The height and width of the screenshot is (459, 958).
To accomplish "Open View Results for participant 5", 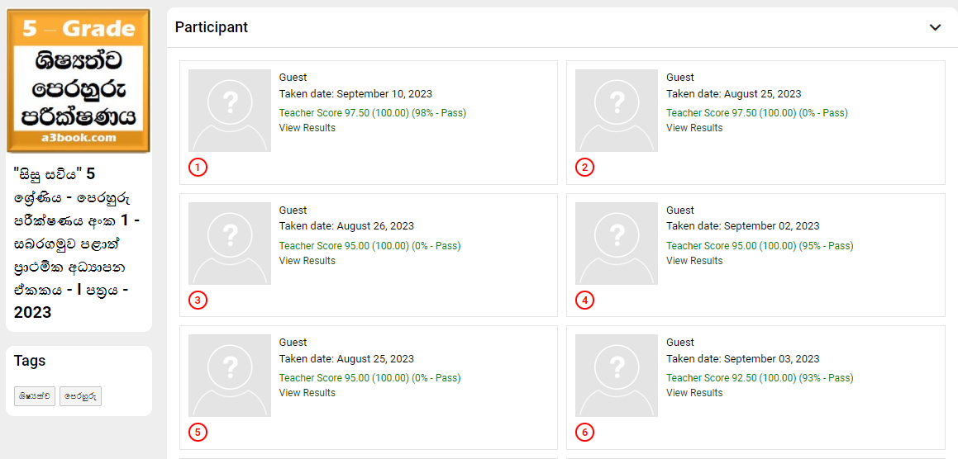I will 307,393.
